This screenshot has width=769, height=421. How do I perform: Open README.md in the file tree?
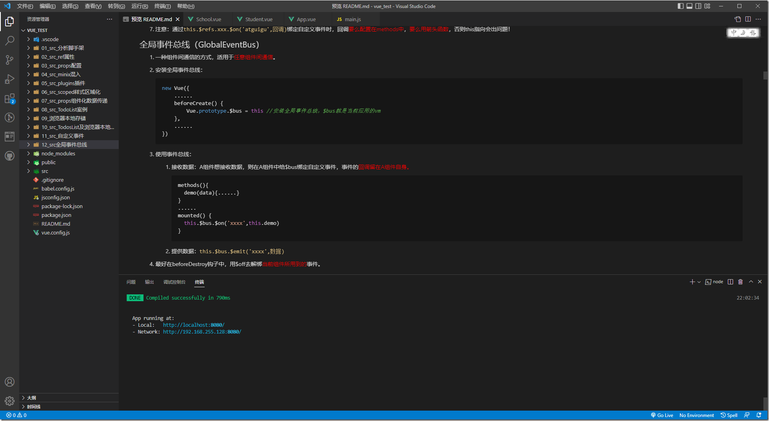[69, 224]
